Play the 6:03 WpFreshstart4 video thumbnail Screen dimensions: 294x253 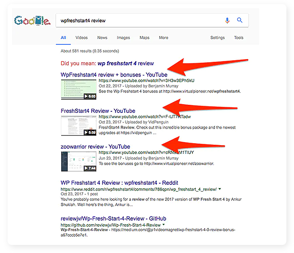(79, 90)
